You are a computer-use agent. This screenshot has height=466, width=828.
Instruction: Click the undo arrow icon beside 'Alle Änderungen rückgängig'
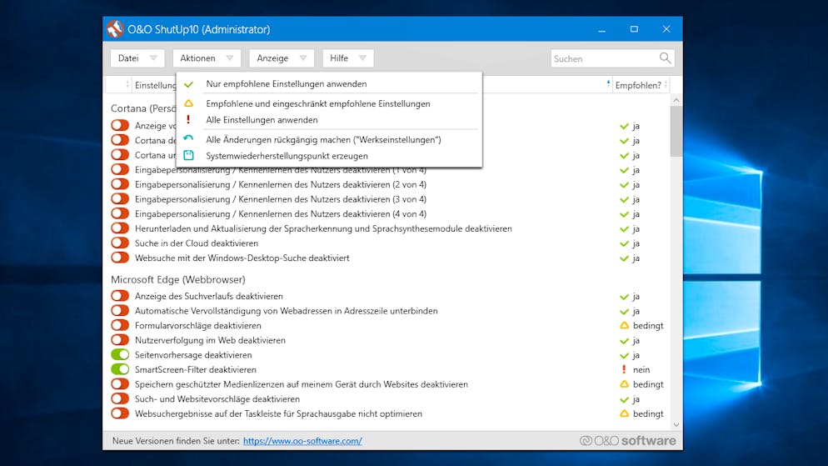click(x=188, y=138)
